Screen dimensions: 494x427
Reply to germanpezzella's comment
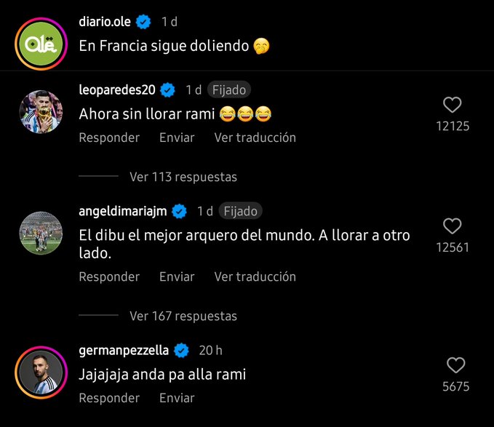(x=109, y=398)
